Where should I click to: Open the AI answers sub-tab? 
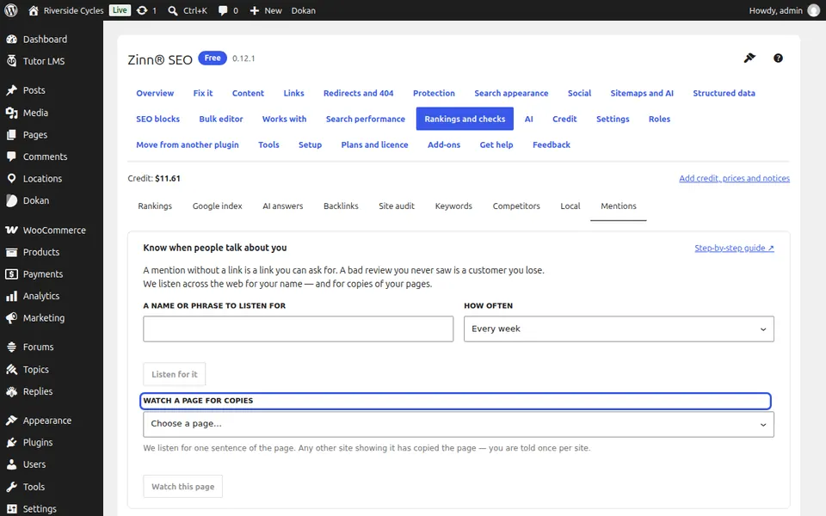(283, 206)
